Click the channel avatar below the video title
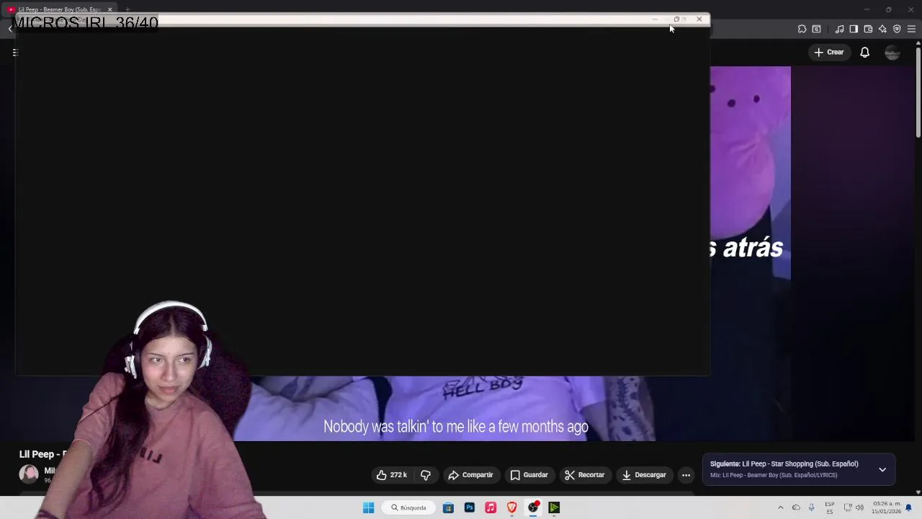The height and width of the screenshot is (519, 922). pos(29,474)
